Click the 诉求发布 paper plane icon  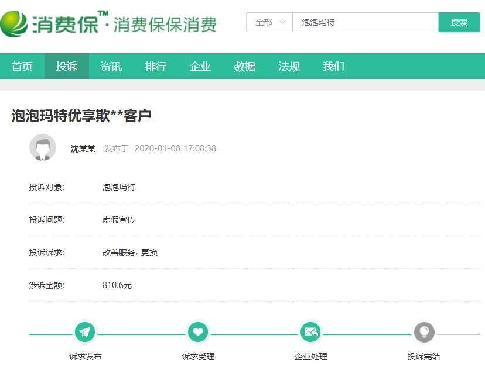pos(85,333)
